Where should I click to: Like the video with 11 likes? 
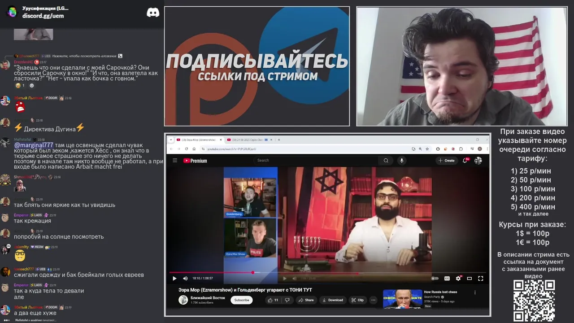click(273, 300)
